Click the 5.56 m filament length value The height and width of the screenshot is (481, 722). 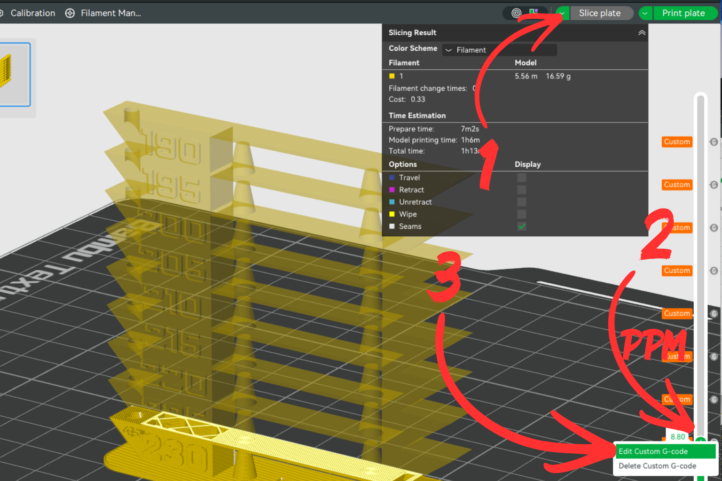pyautogui.click(x=526, y=76)
